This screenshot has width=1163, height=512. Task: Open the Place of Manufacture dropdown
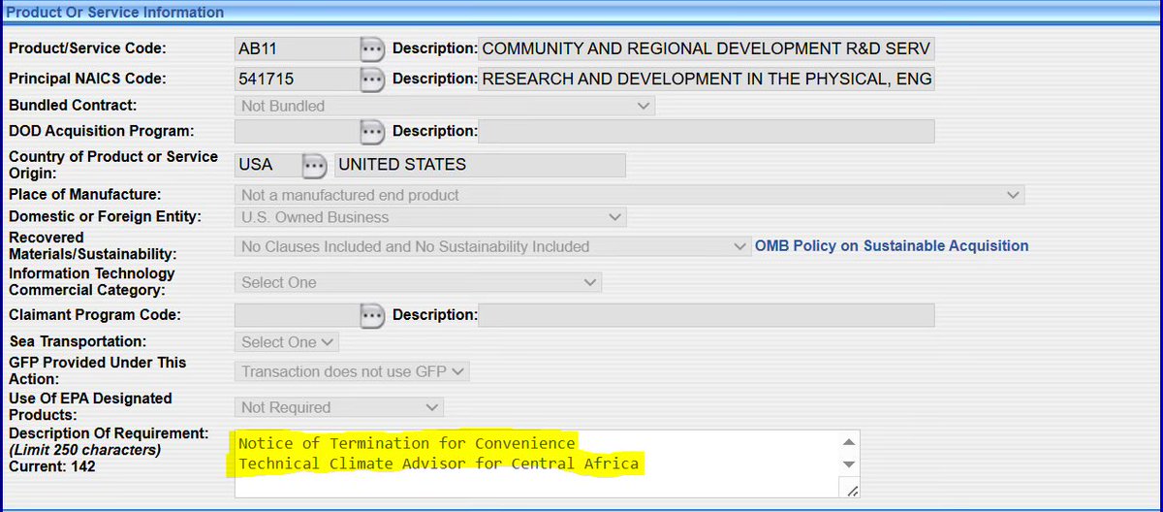(x=630, y=195)
